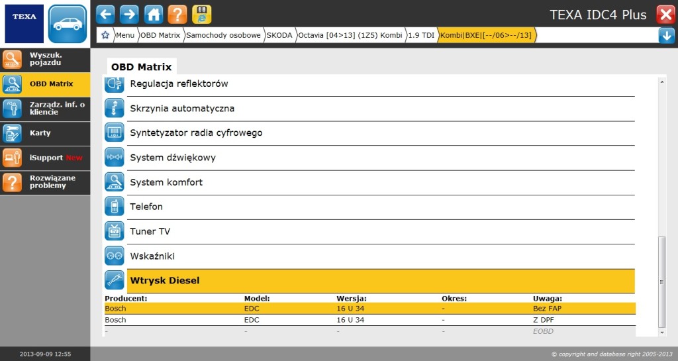678x361 pixels.
Task: Click scrollbar up arrow in OBD list
Action: 662,81
